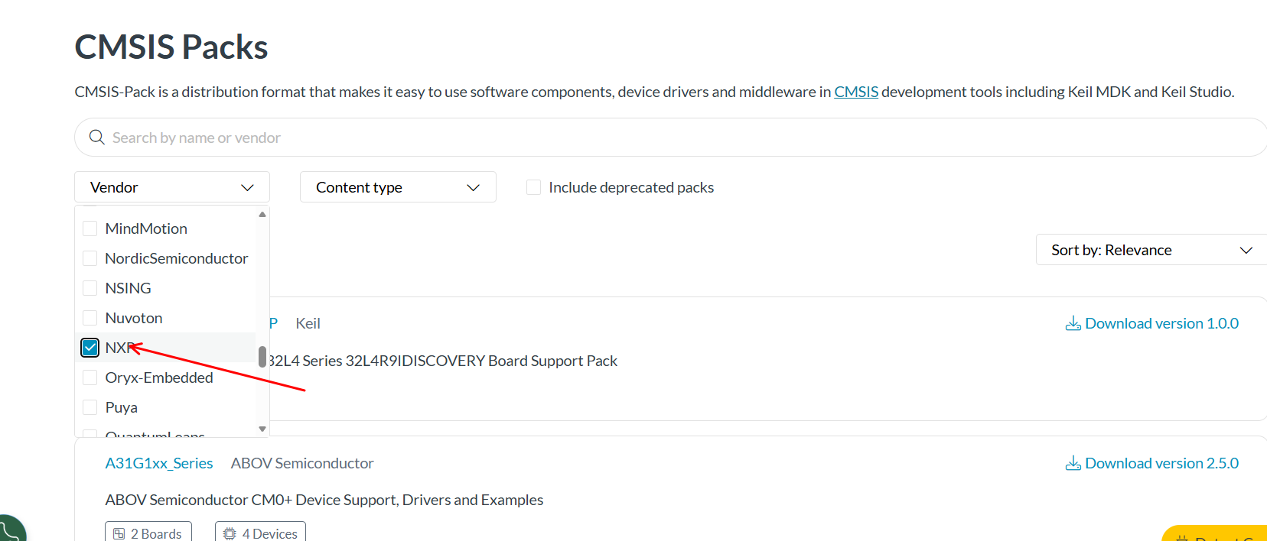This screenshot has width=1267, height=541.
Task: Click the Keil vendor text
Action: tap(308, 323)
